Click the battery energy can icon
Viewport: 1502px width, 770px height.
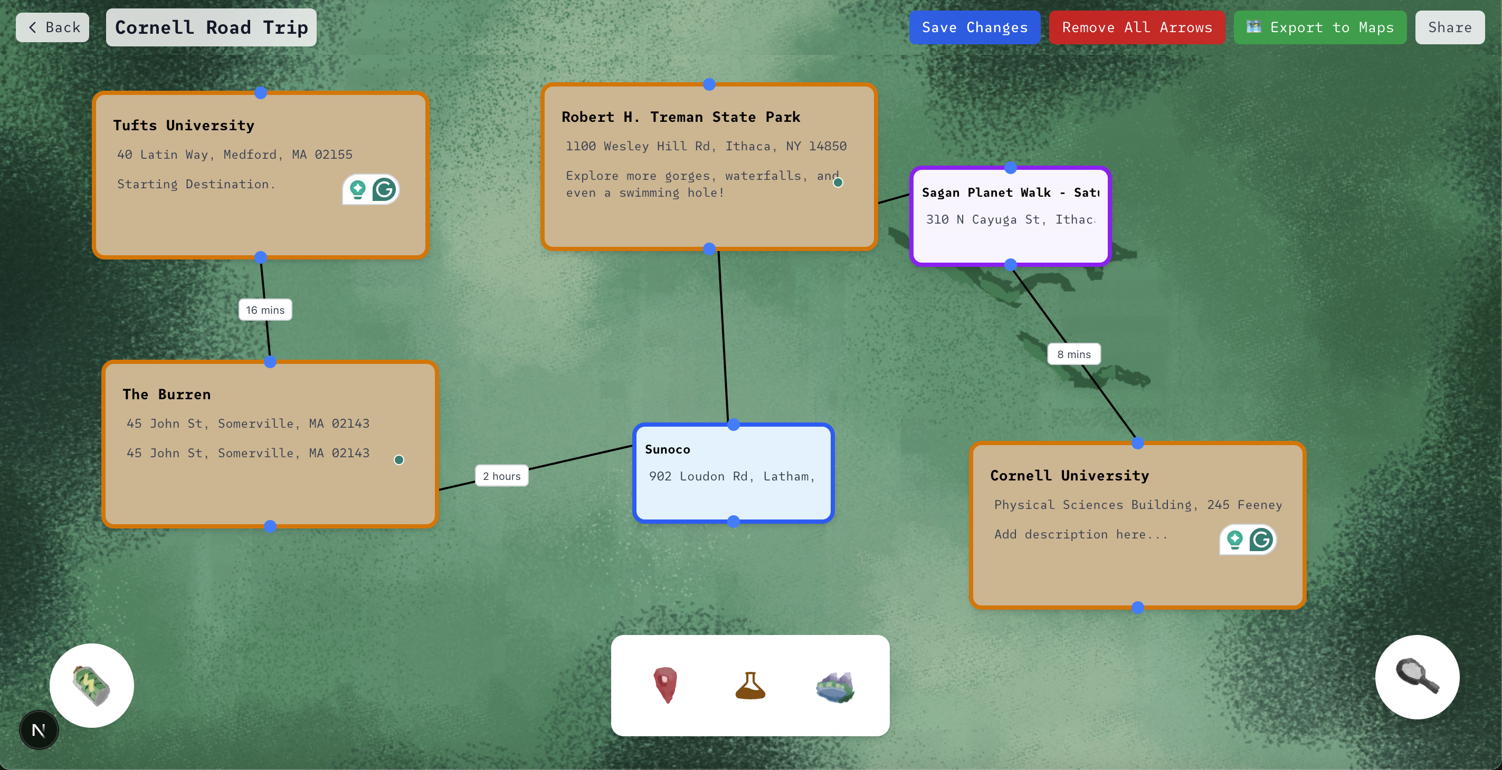coord(91,686)
